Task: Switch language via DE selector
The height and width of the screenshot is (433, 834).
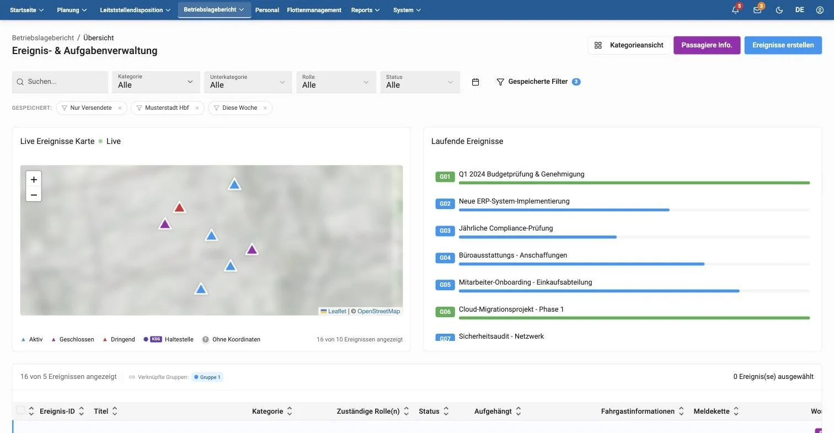Action: (799, 10)
